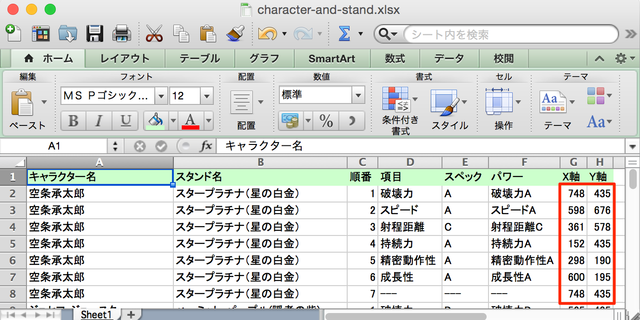
Task: Collapse the ribbon with chevron button
Action: [x=600, y=59]
